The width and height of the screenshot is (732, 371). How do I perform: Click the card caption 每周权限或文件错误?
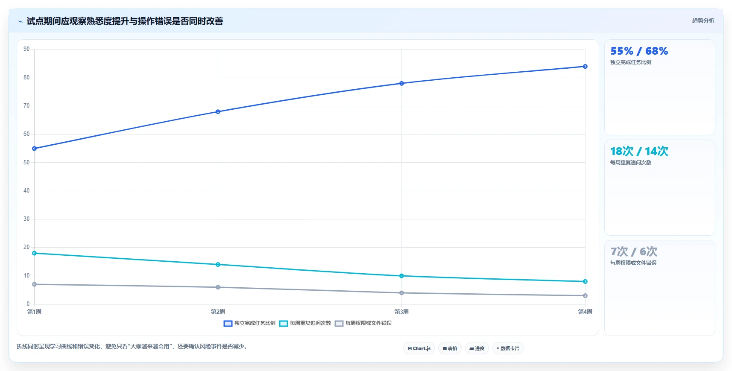(633, 263)
